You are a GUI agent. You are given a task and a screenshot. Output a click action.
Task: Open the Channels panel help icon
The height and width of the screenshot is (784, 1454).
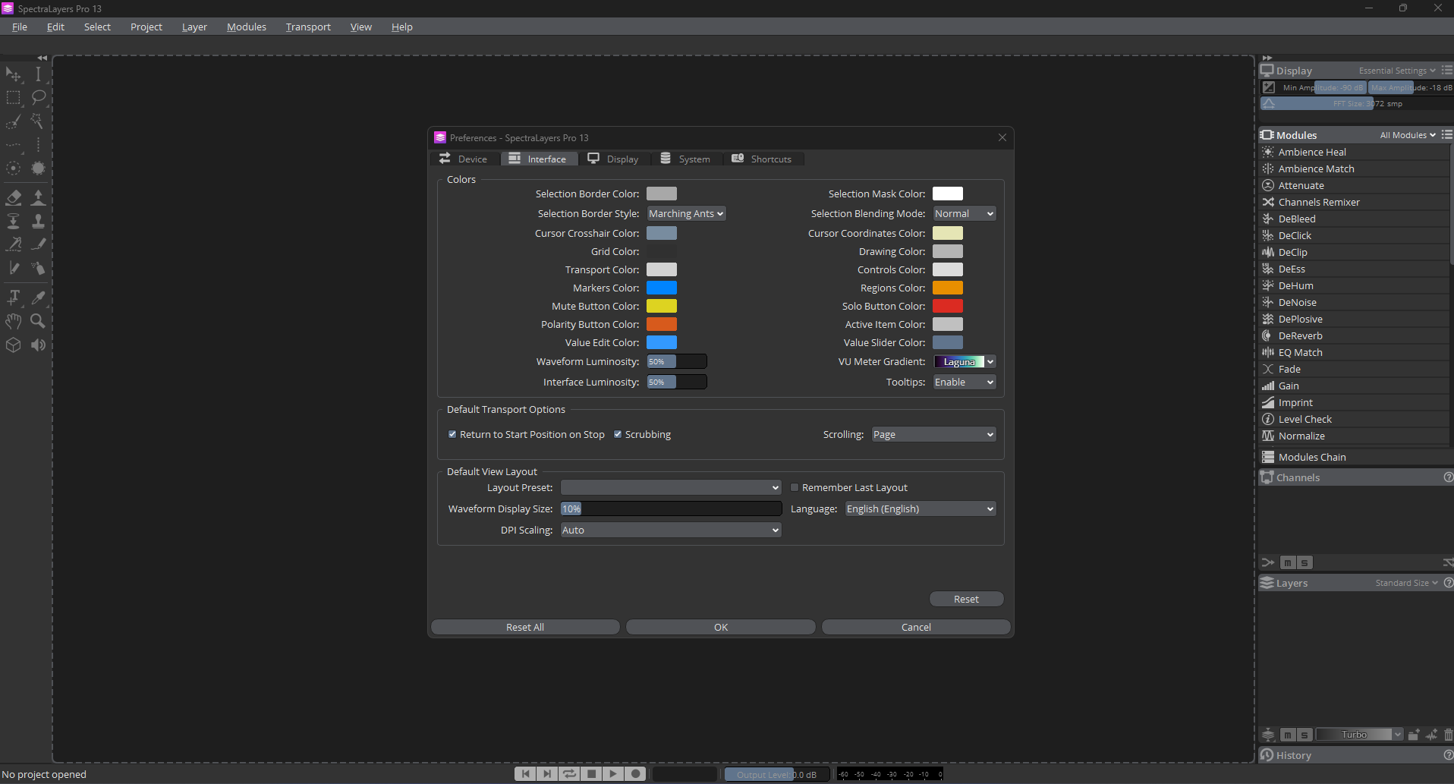1448,477
